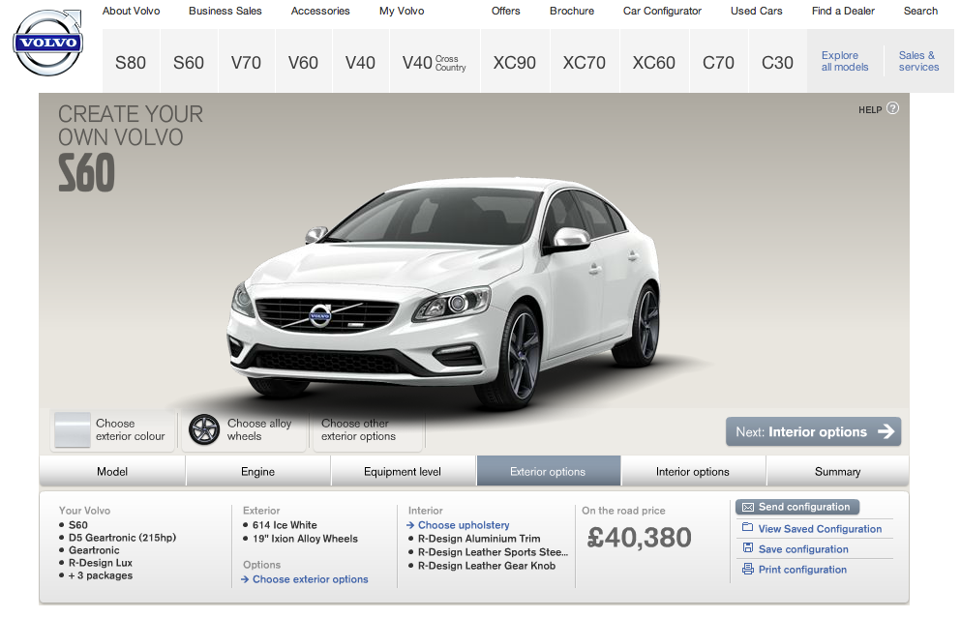Switch to the Equipment level tab
The height and width of the screenshot is (618, 961).
click(x=403, y=472)
